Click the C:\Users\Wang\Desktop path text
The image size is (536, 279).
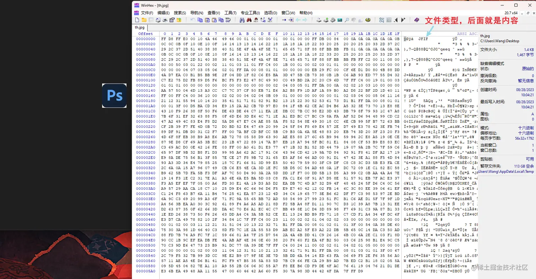(500, 41)
